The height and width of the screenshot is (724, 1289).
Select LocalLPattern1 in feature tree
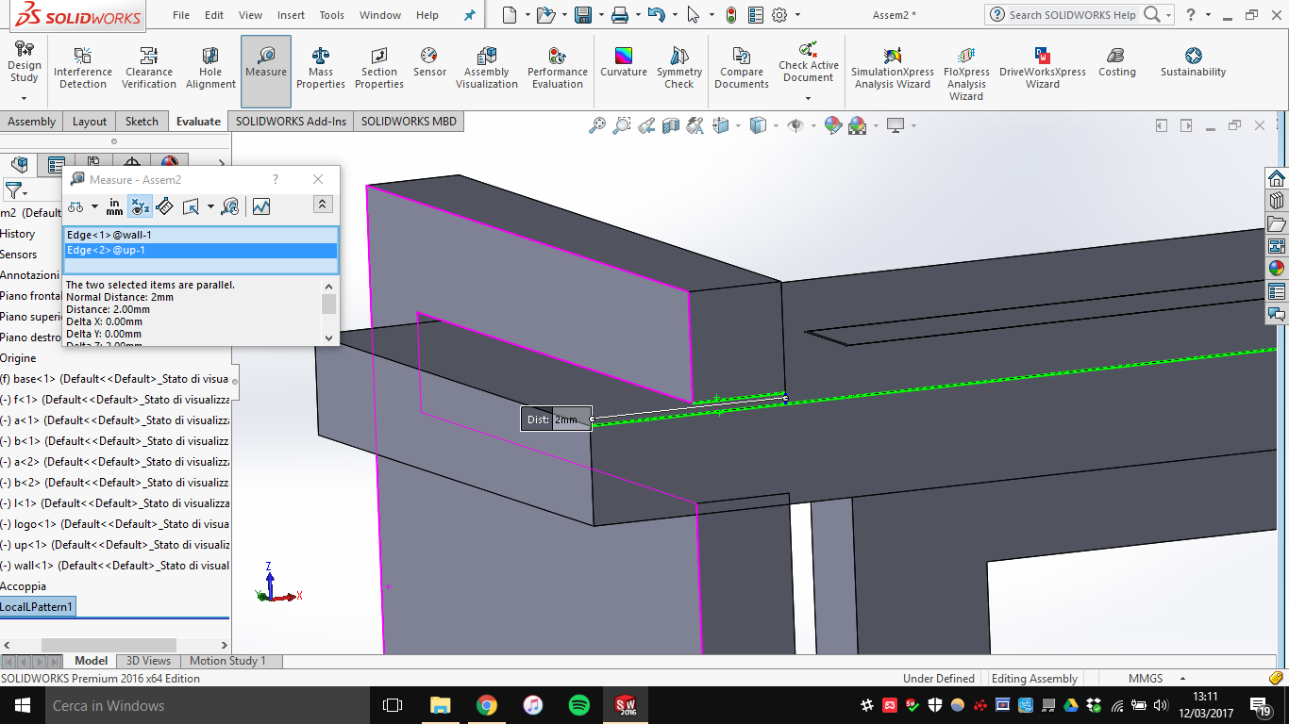(37, 607)
